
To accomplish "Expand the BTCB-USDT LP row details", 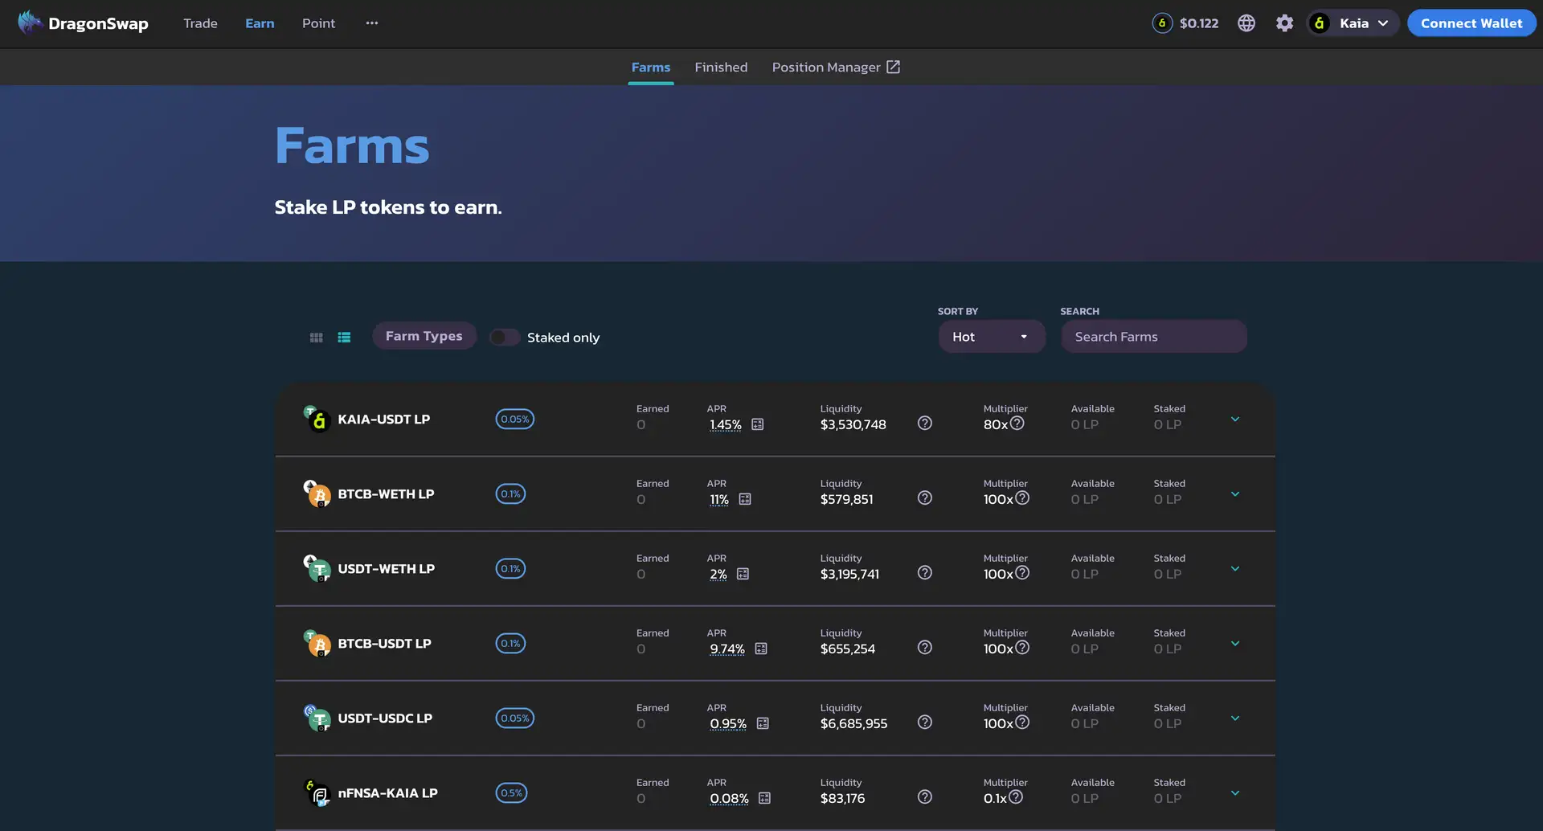I will tap(1234, 644).
